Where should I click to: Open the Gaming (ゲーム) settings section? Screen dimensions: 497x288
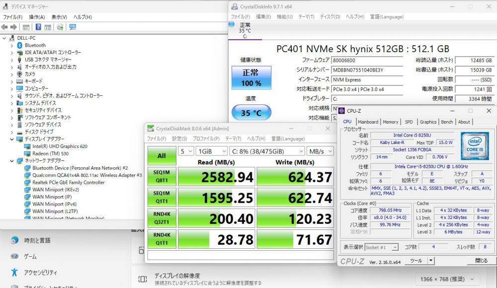tap(30, 257)
